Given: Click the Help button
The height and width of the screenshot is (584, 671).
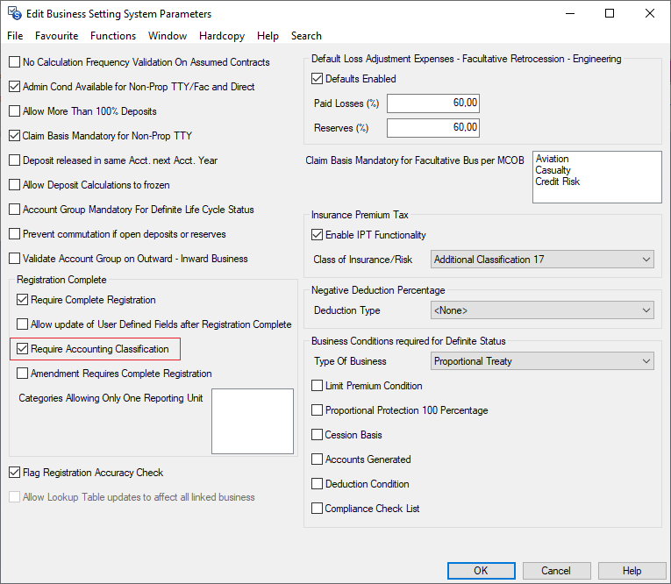Looking at the screenshot, I should coord(632,571).
